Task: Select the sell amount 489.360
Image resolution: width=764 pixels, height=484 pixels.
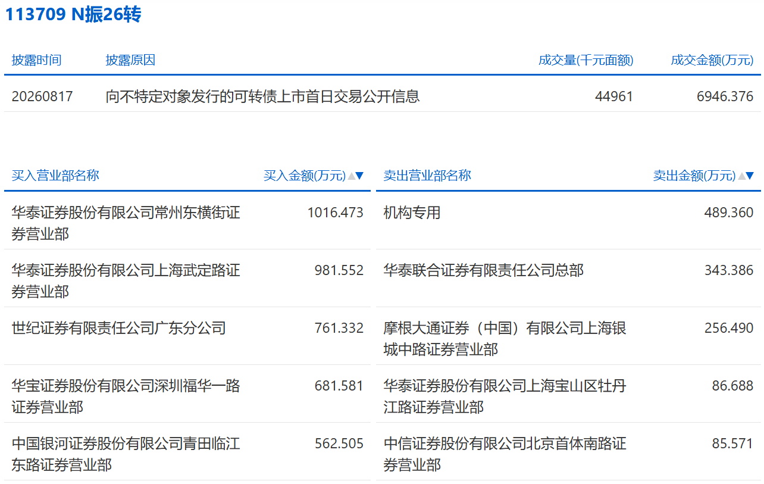Action: click(729, 213)
